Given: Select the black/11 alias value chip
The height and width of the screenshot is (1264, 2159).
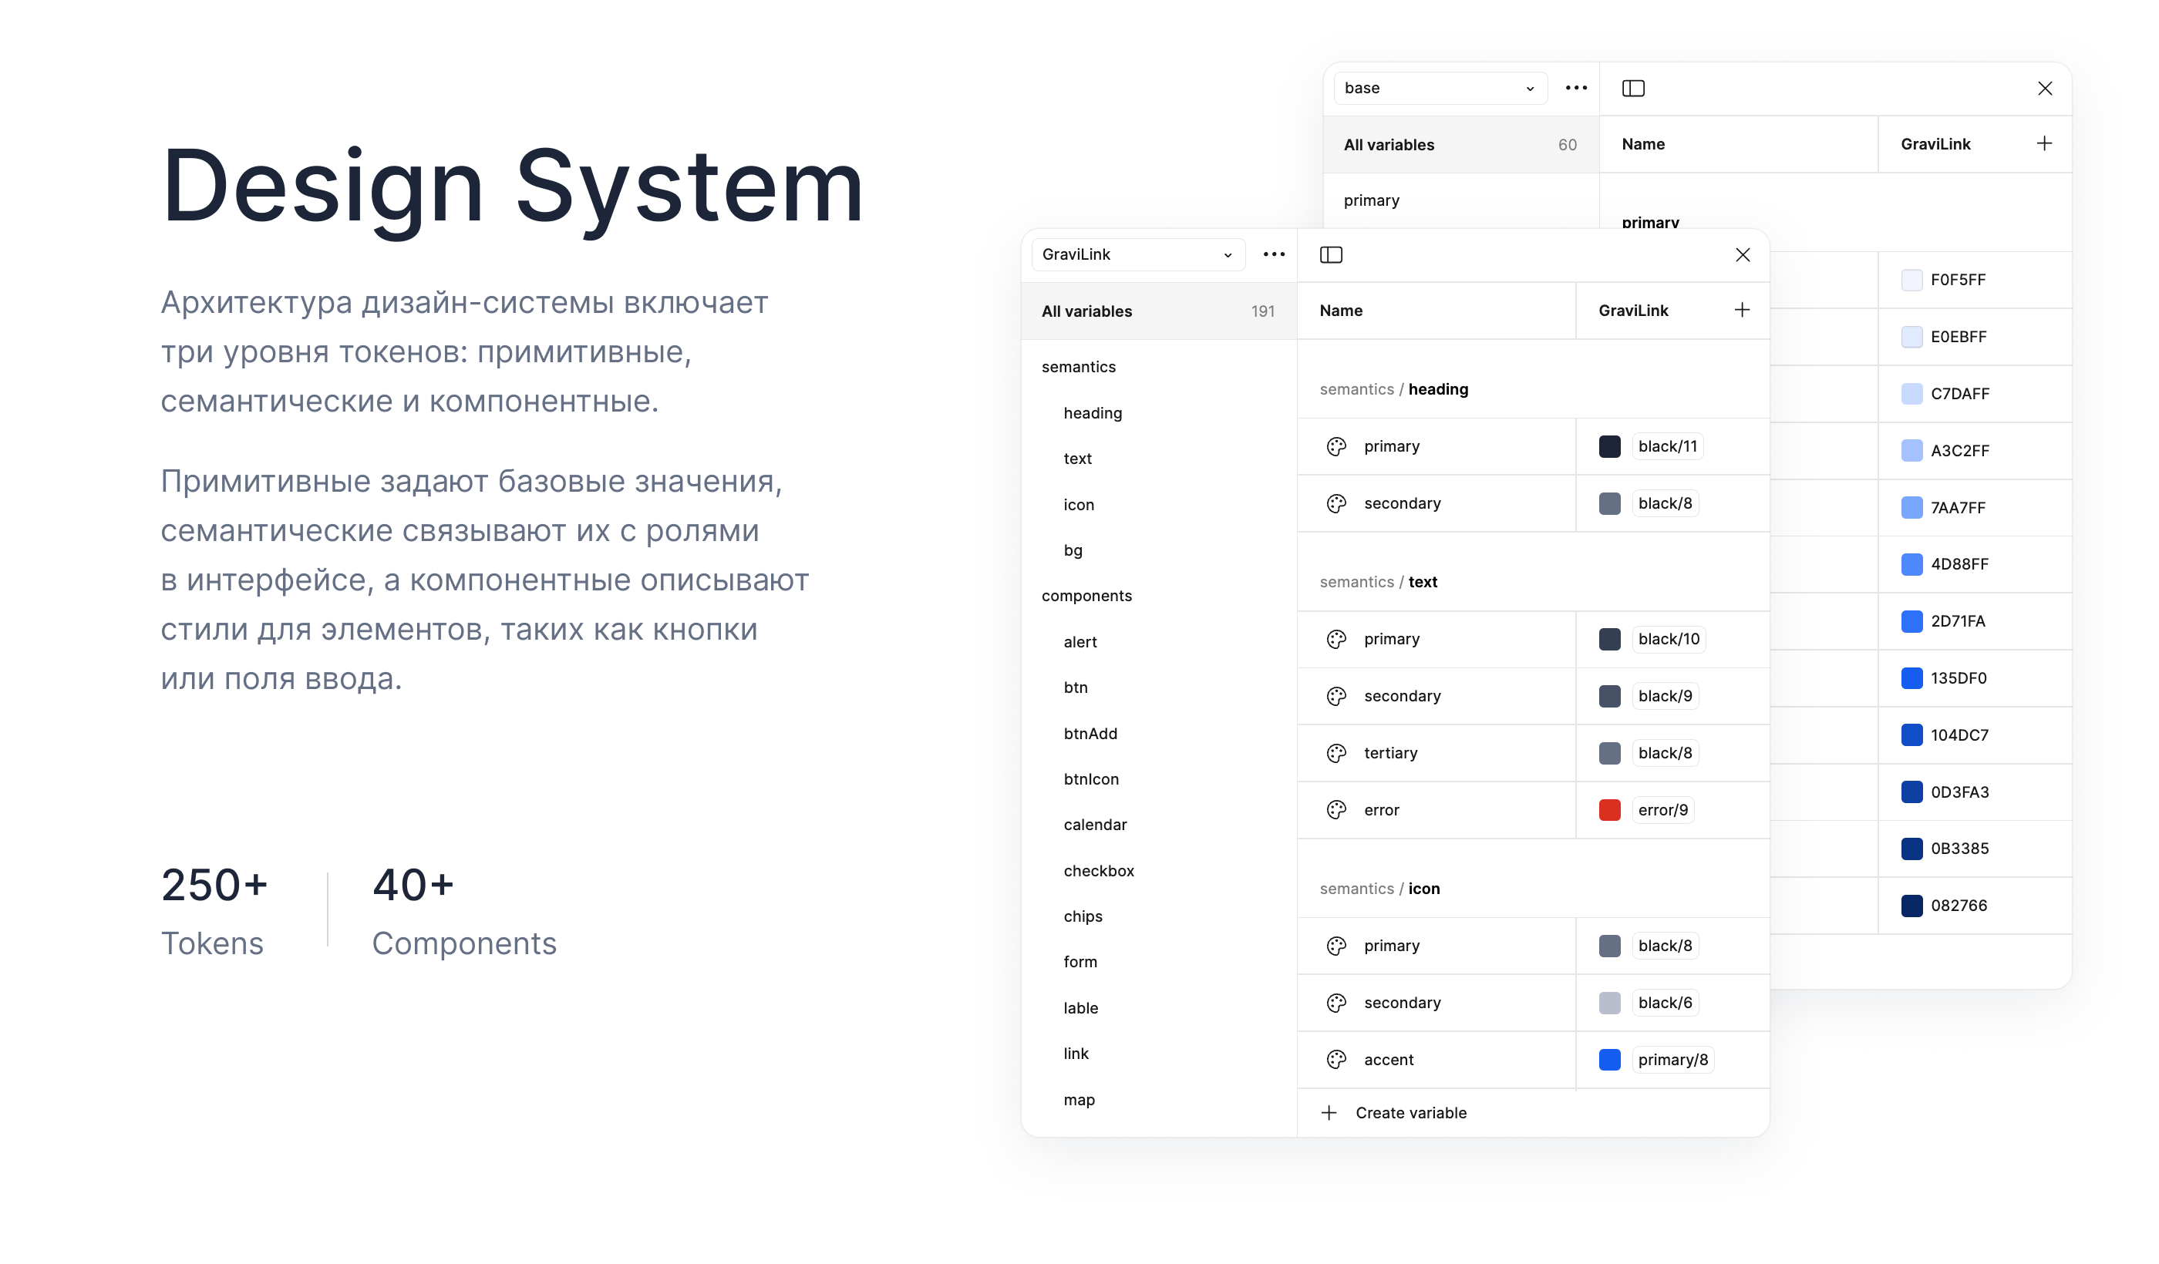Looking at the screenshot, I should tap(1666, 446).
